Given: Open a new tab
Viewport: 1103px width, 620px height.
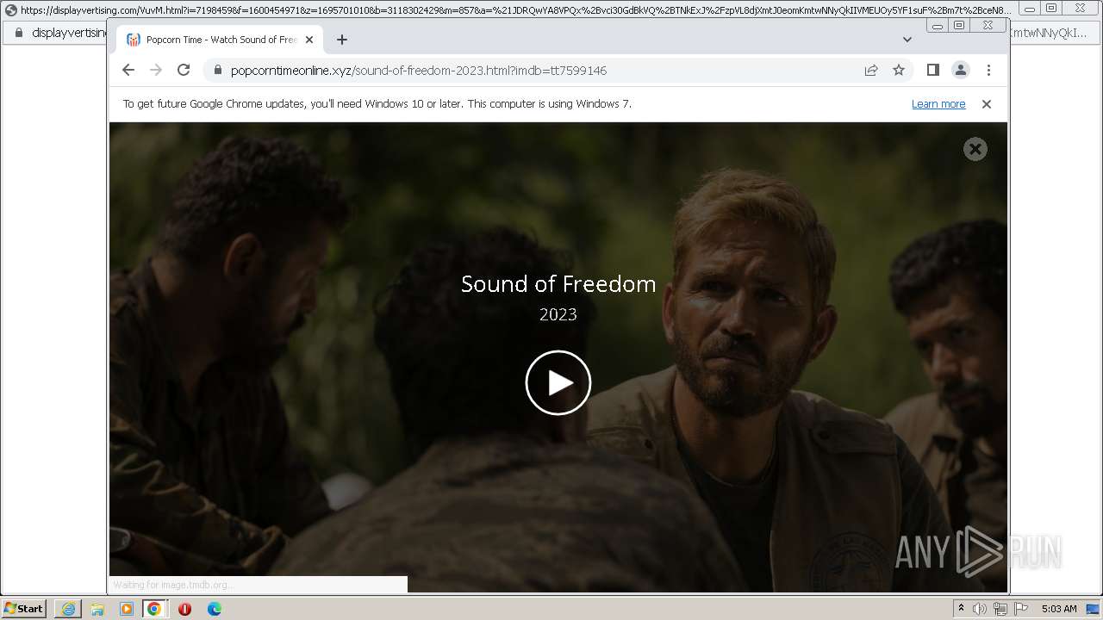Looking at the screenshot, I should [342, 40].
